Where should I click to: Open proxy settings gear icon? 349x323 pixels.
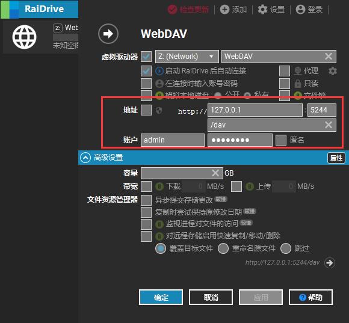tap(333, 71)
